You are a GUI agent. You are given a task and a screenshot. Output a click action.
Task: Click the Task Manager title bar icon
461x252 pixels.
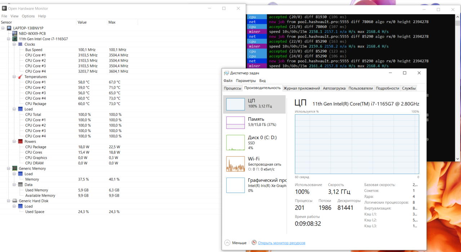[x=226, y=73]
